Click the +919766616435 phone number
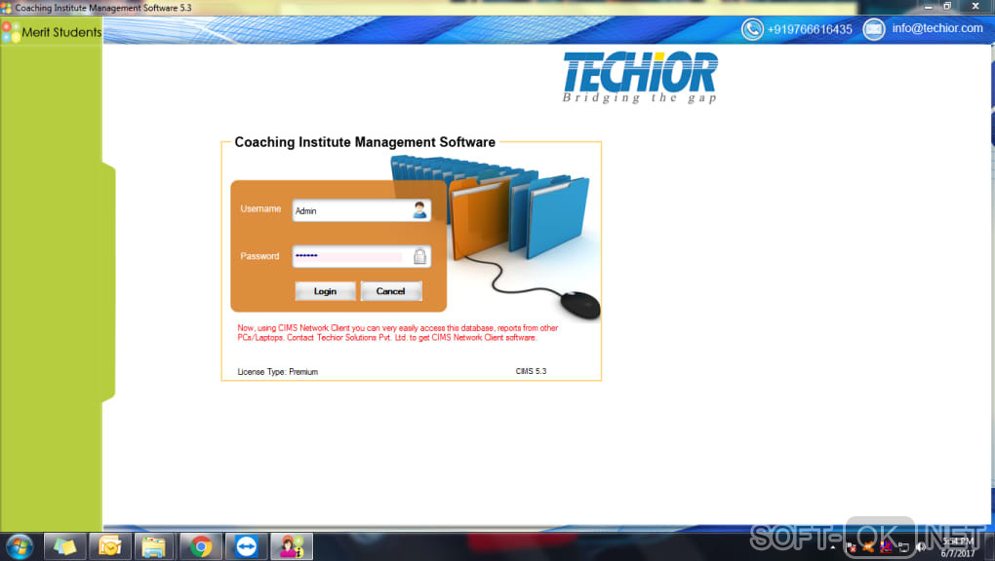 809,30
